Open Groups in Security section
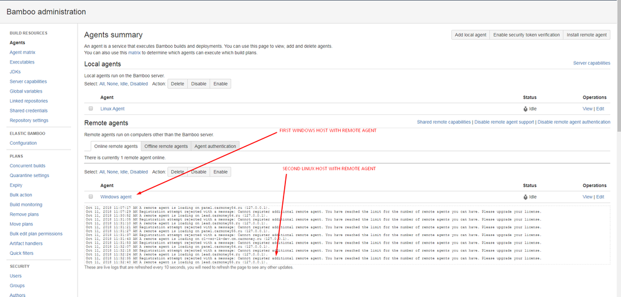Screen dimensions: 621x297 pyautogui.click(x=17, y=286)
